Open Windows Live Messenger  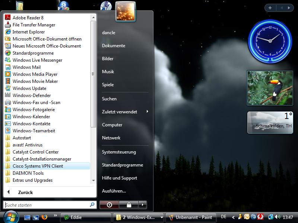click(x=37, y=60)
